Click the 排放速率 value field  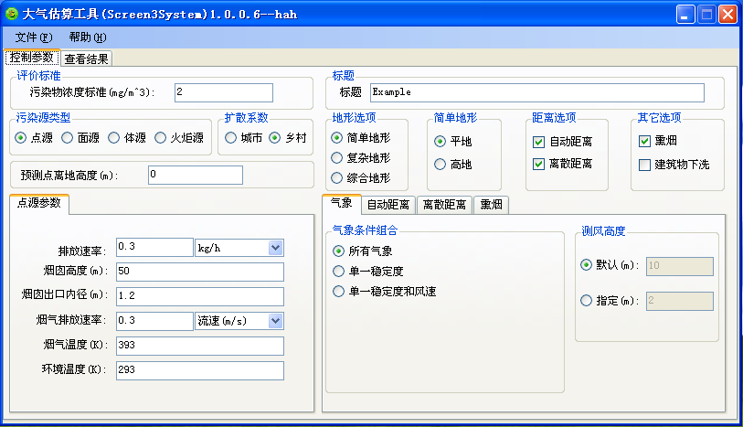click(154, 248)
